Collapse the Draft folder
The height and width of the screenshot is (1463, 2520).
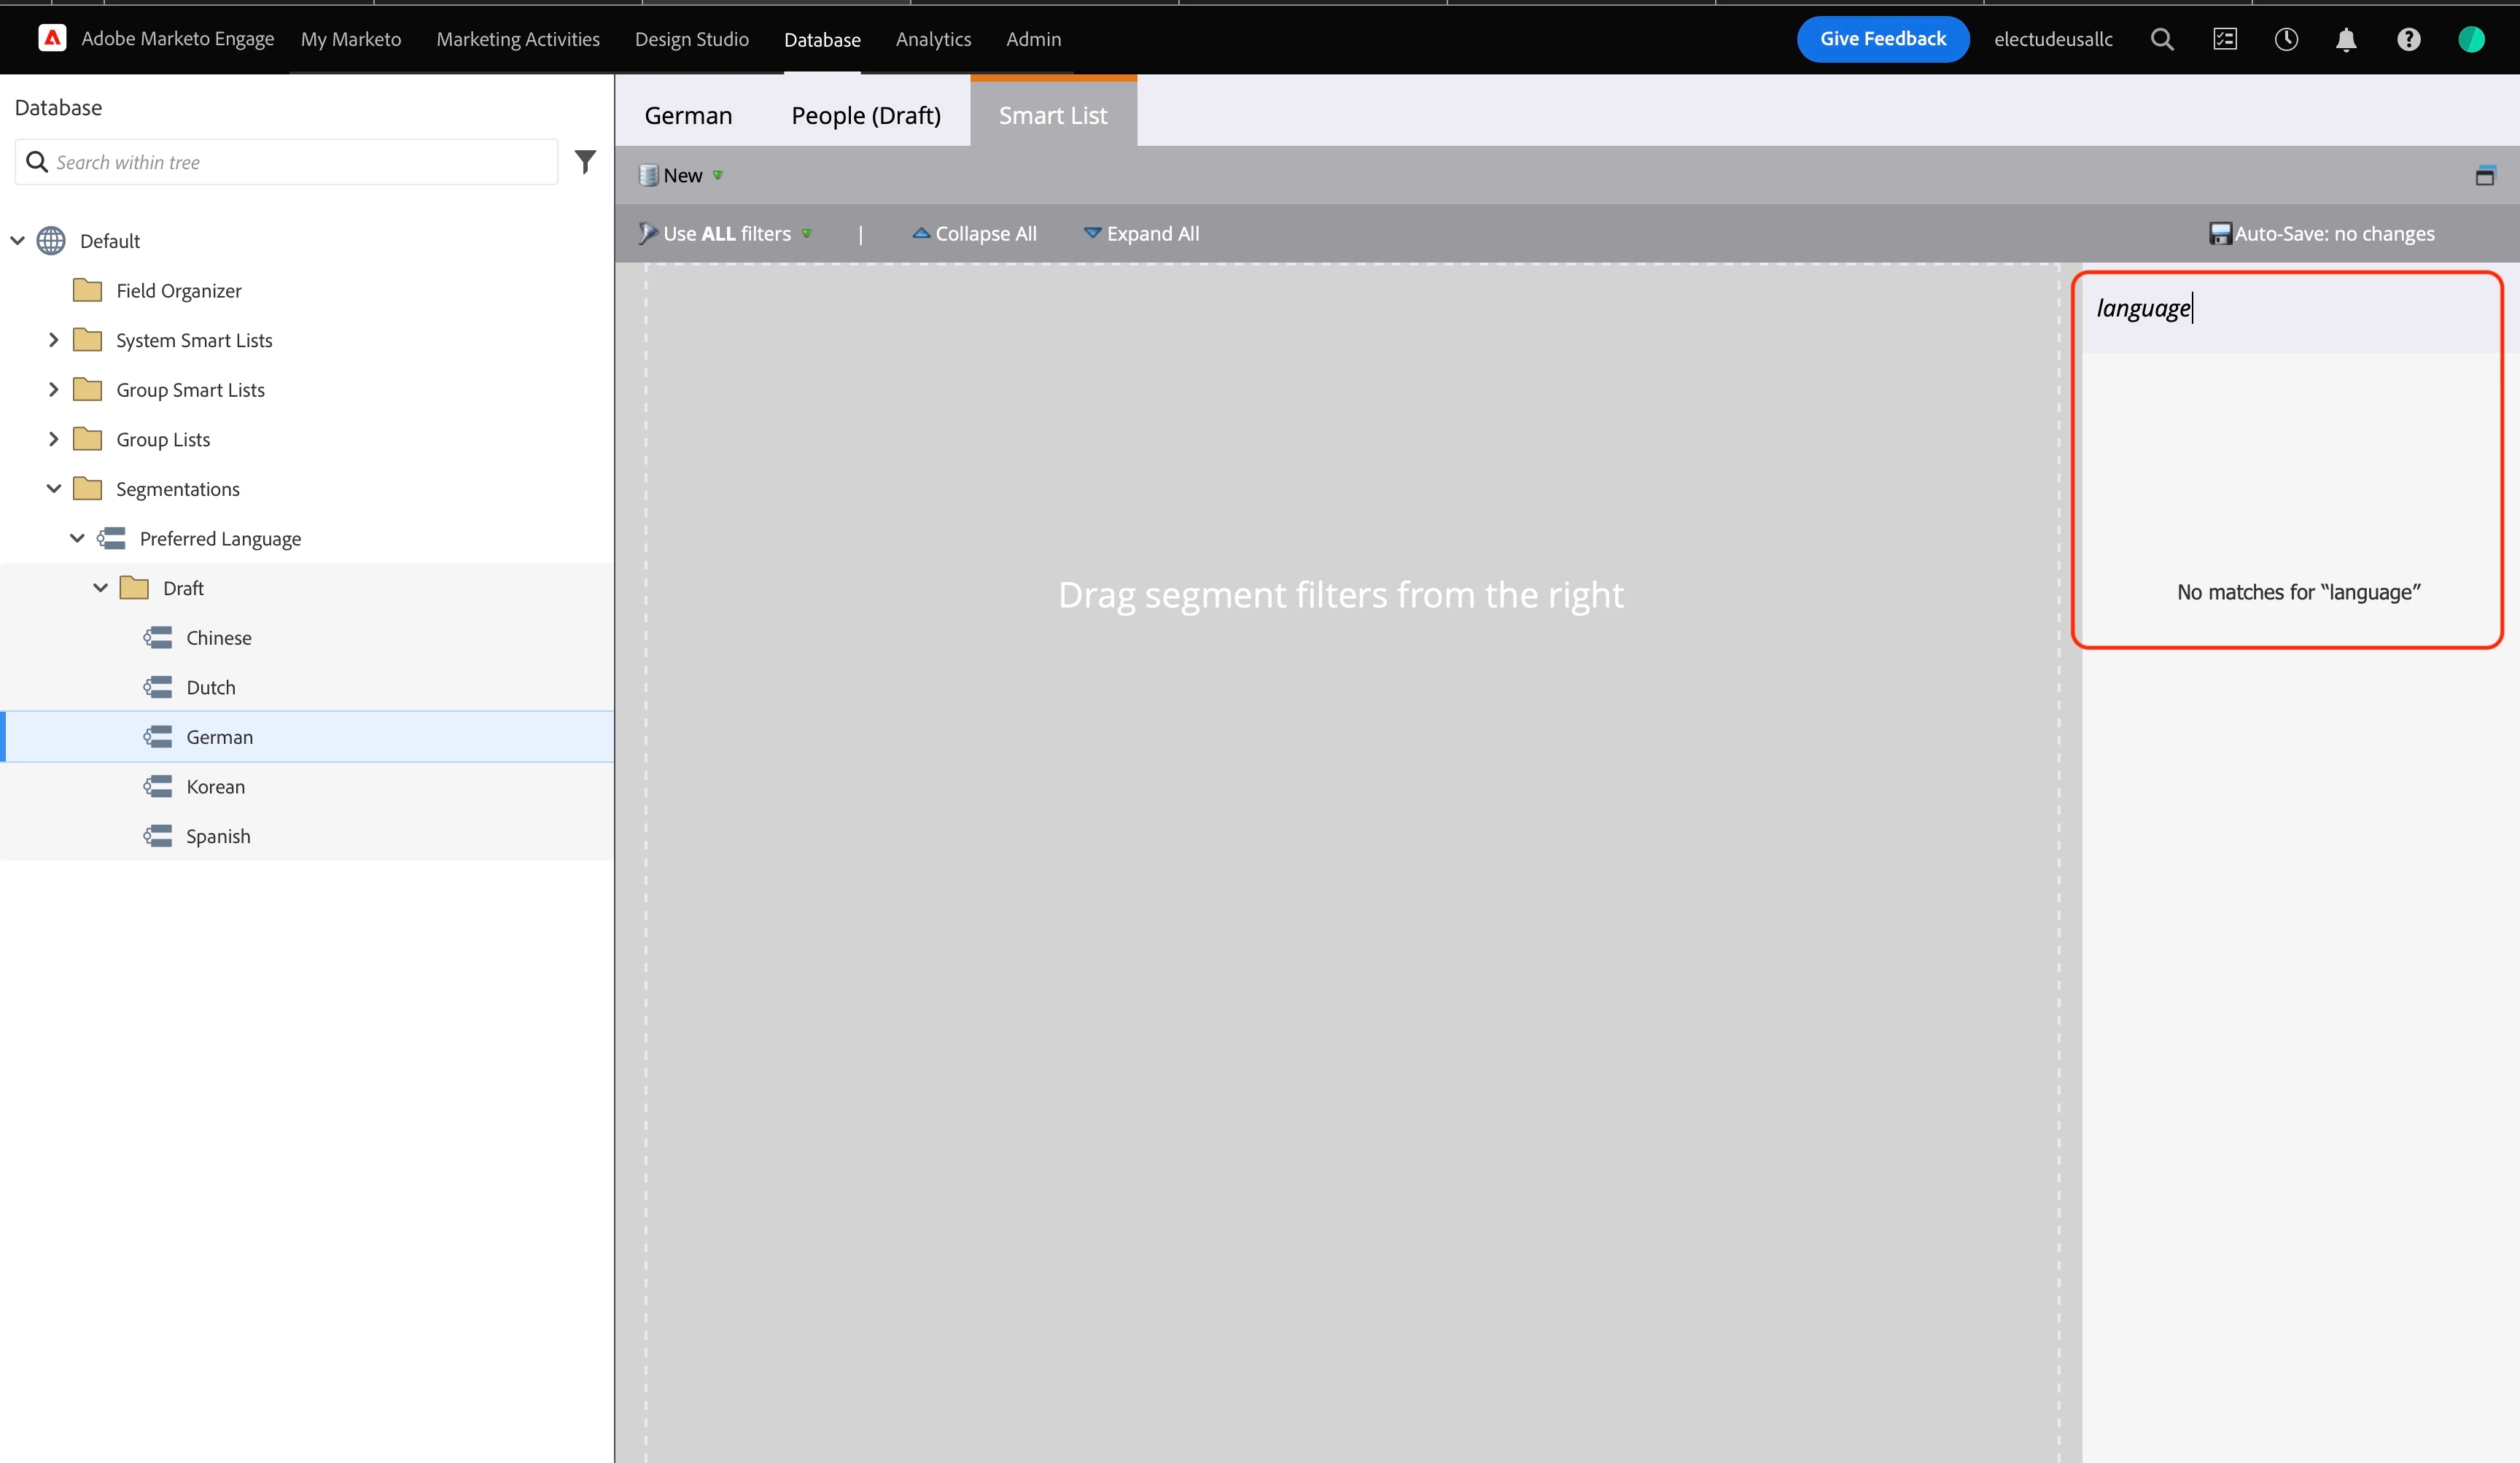[100, 588]
